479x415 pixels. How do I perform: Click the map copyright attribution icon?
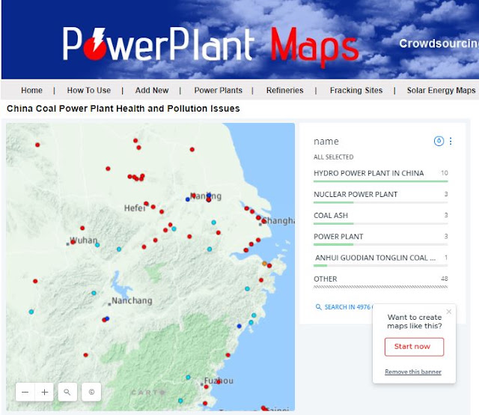pyautogui.click(x=91, y=392)
